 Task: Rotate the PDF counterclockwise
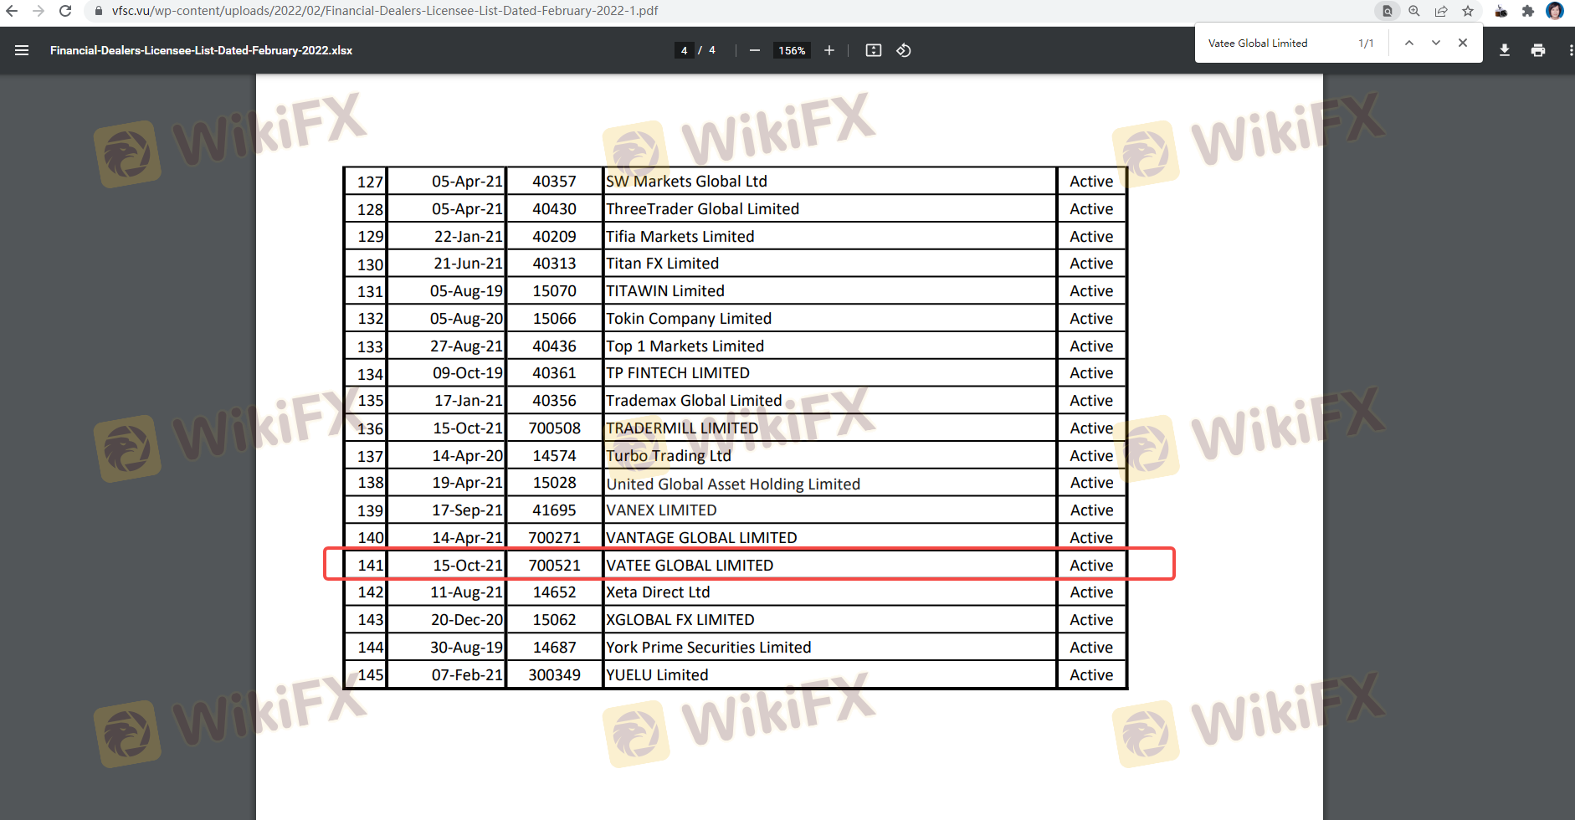click(904, 50)
